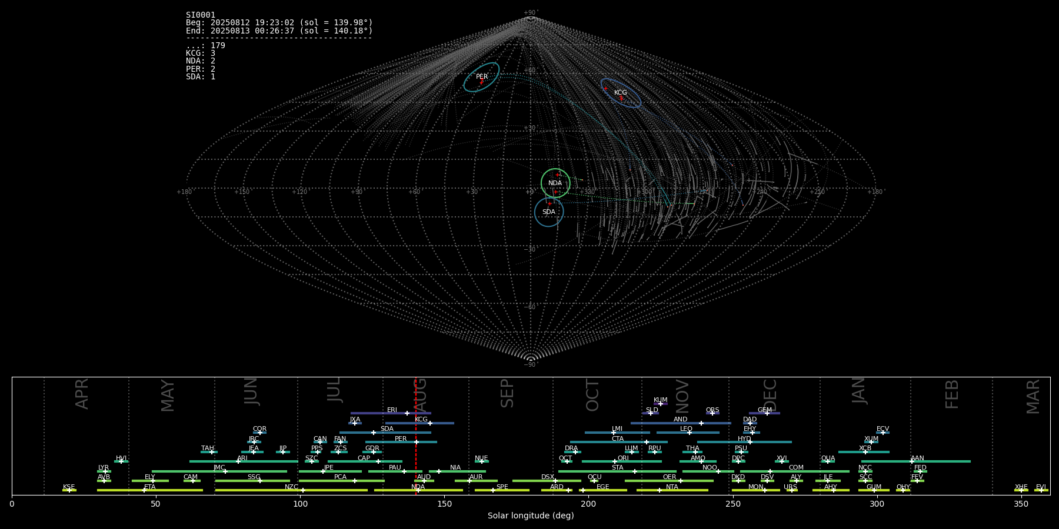This screenshot has width=1059, height=529.
Task: Click the MAR month label in timeline
Action: tap(1033, 397)
